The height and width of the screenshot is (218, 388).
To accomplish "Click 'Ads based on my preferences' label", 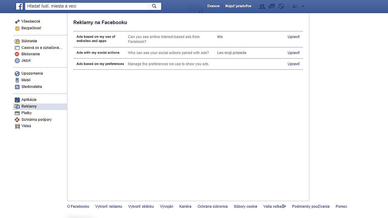I will click(x=100, y=64).
